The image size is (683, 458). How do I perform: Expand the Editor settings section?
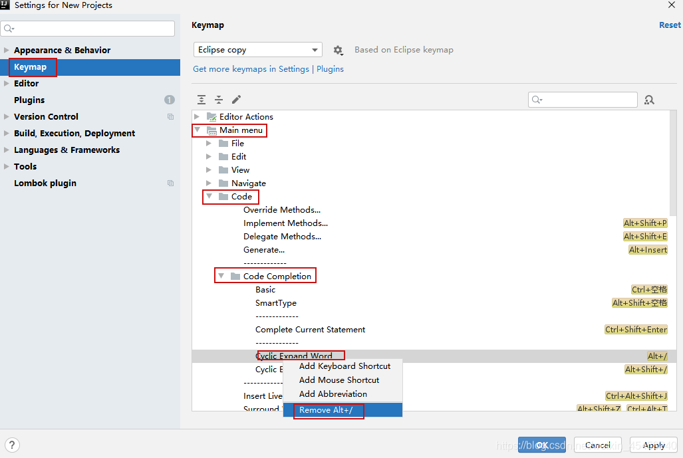coord(6,83)
